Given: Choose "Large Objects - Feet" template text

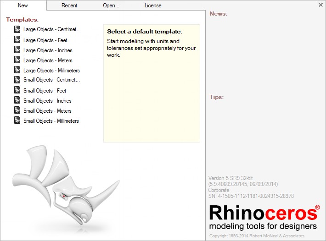Looking at the screenshot, I should 45,40.
